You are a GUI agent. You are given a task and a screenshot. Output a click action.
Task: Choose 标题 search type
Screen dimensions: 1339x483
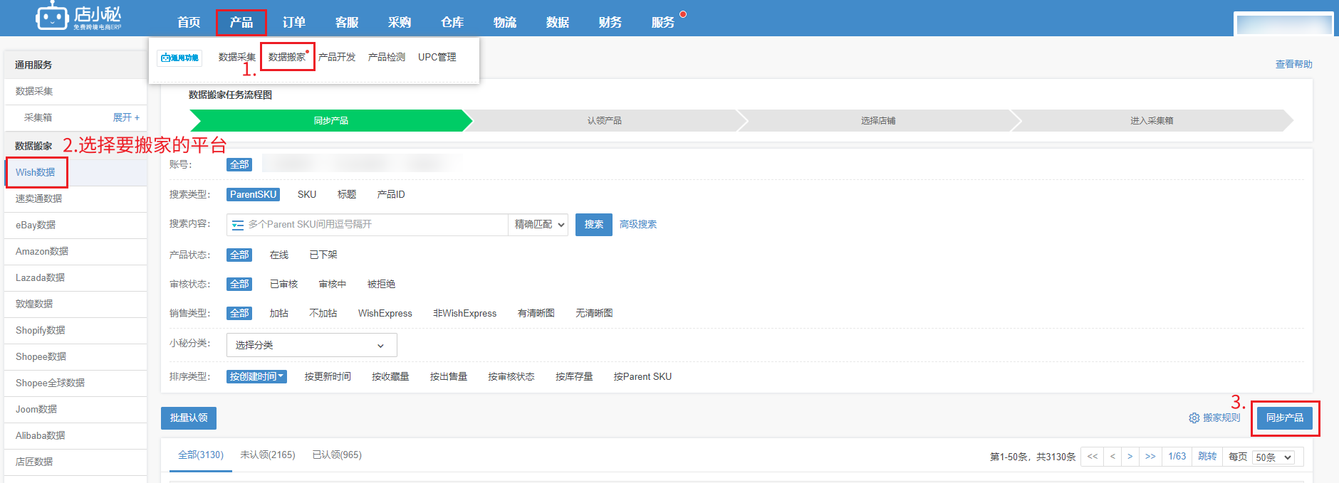click(x=347, y=194)
